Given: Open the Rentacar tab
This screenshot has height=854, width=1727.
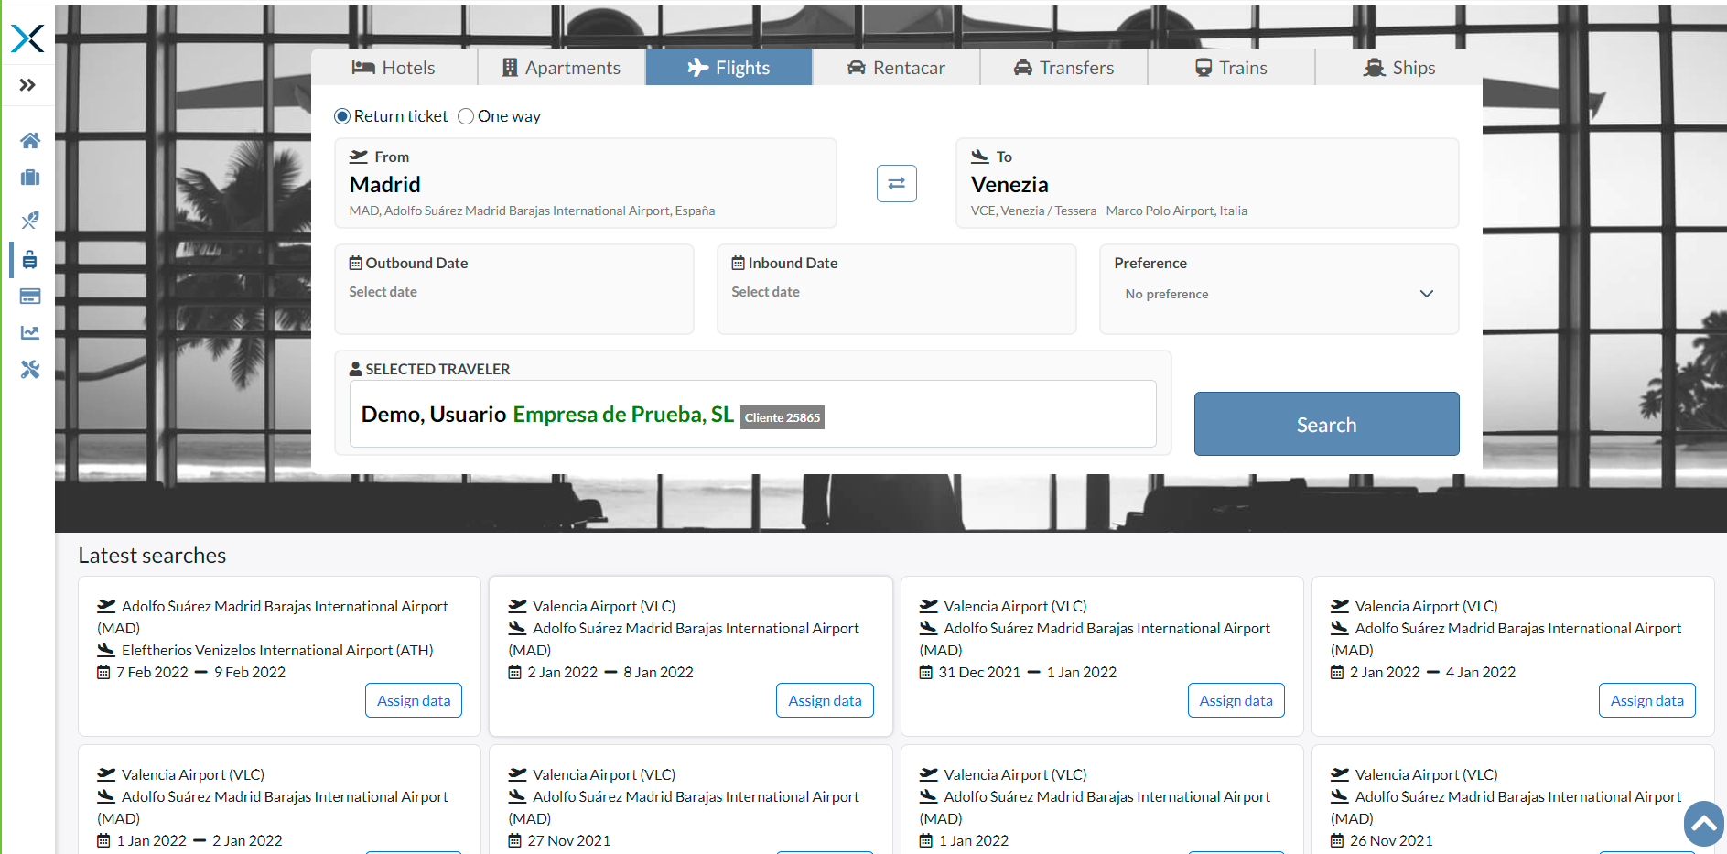Looking at the screenshot, I should click(896, 68).
